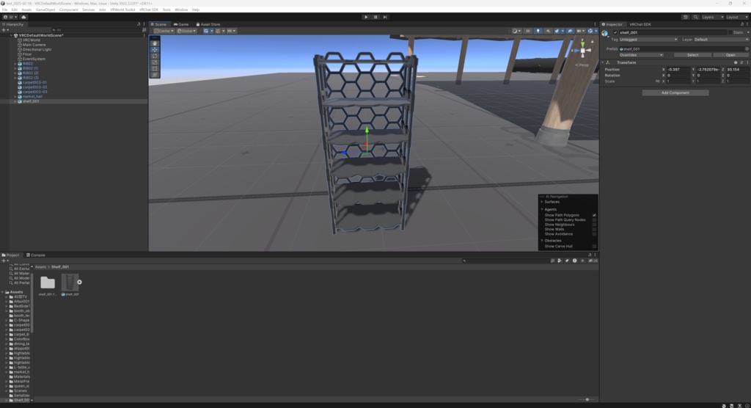Collapse the Agents section in AI Navigation
Image resolution: width=751 pixels, height=408 pixels.
(542, 210)
